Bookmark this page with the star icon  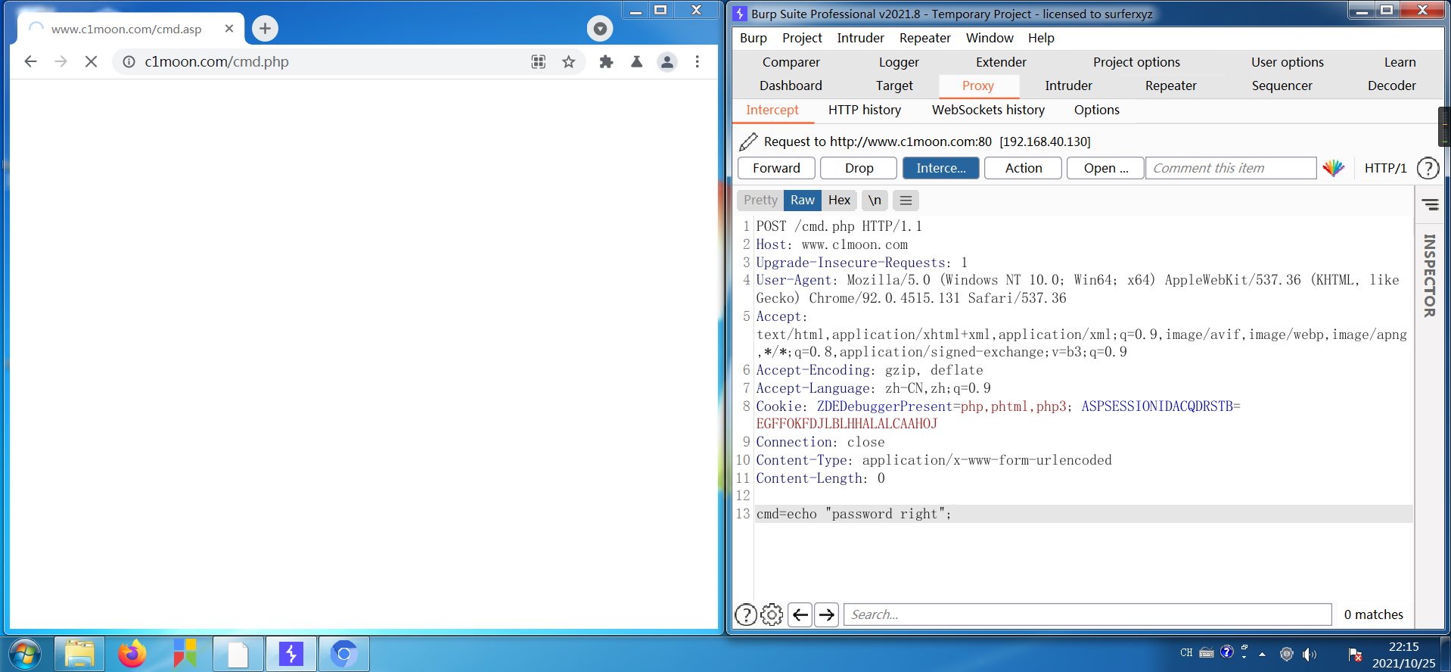(569, 62)
